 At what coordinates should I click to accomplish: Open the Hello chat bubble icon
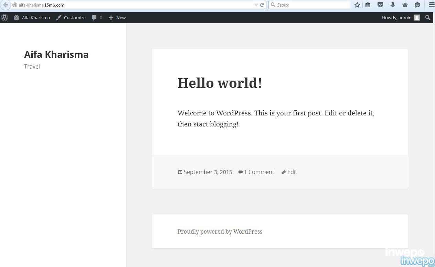tap(417, 5)
